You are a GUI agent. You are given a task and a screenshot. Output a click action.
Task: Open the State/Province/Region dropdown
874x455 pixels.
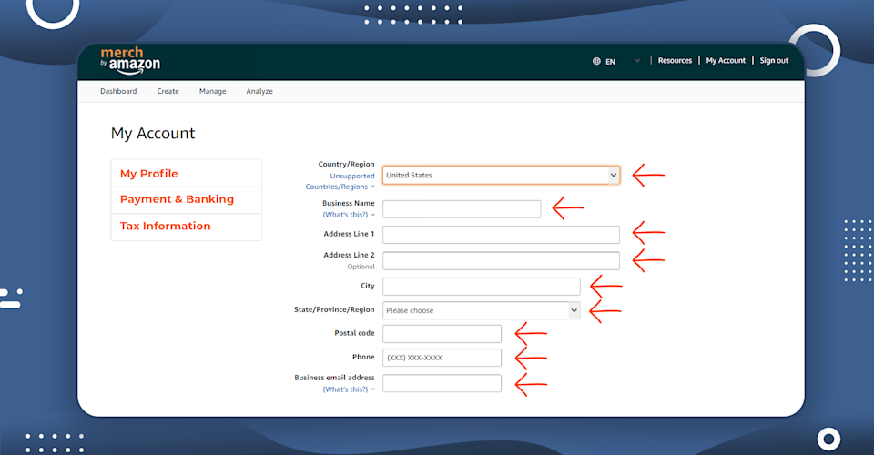coord(481,310)
